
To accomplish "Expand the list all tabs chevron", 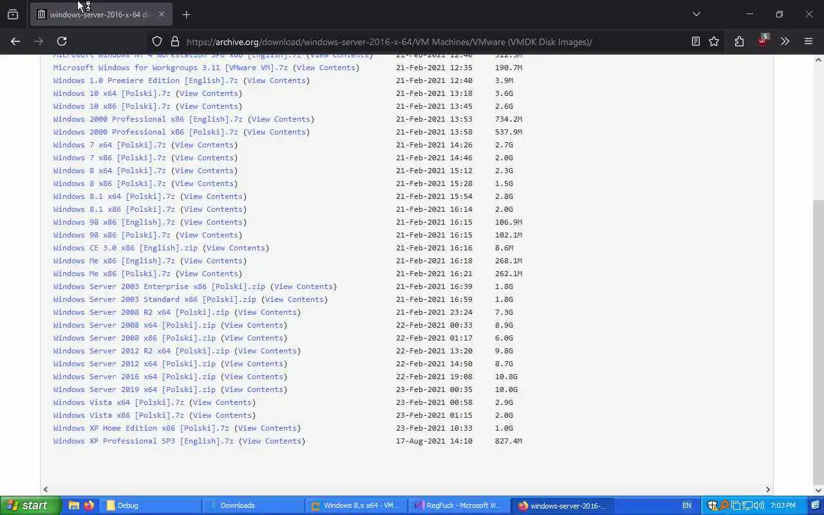I will coord(696,14).
